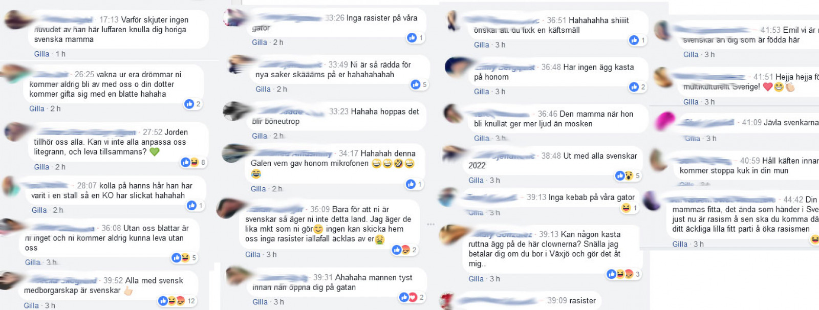The height and width of the screenshot is (310, 819).
Task: Click the 36:46 timestamp link
Action: point(548,114)
